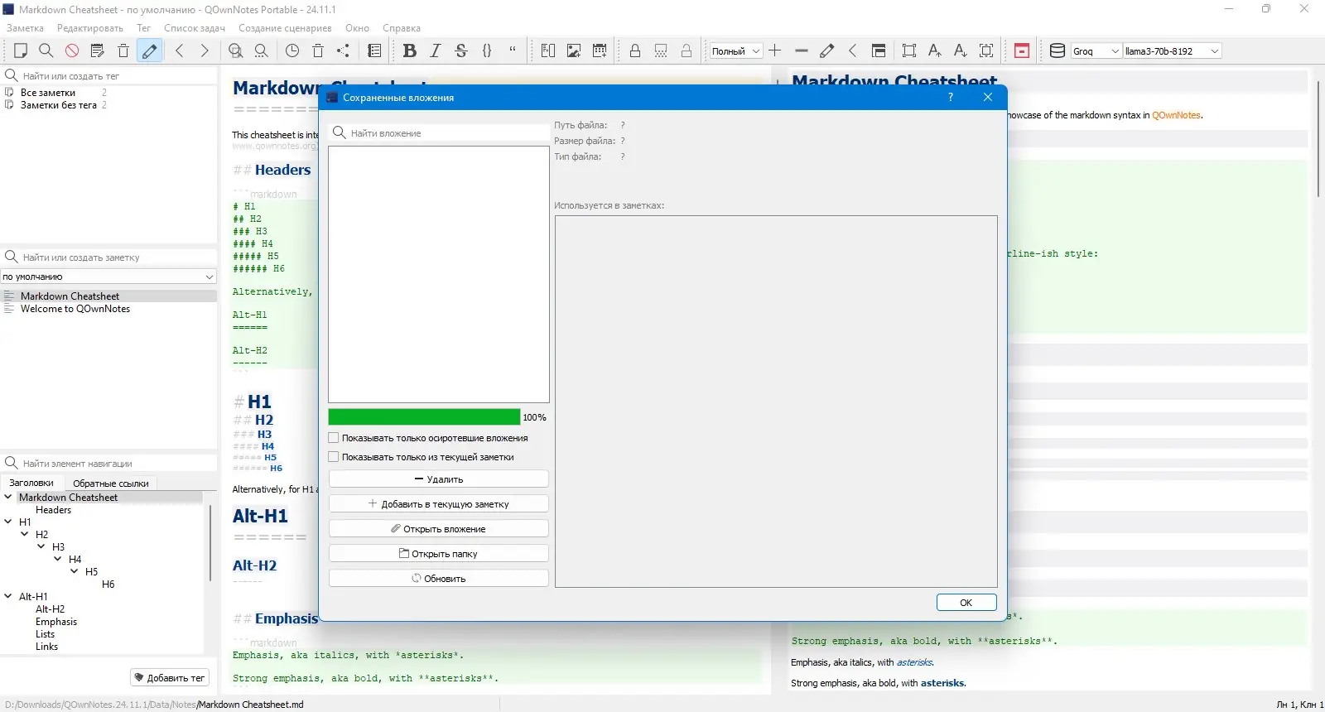This screenshot has height=712, width=1325.
Task: Open note versions clock icon
Action: click(x=292, y=51)
